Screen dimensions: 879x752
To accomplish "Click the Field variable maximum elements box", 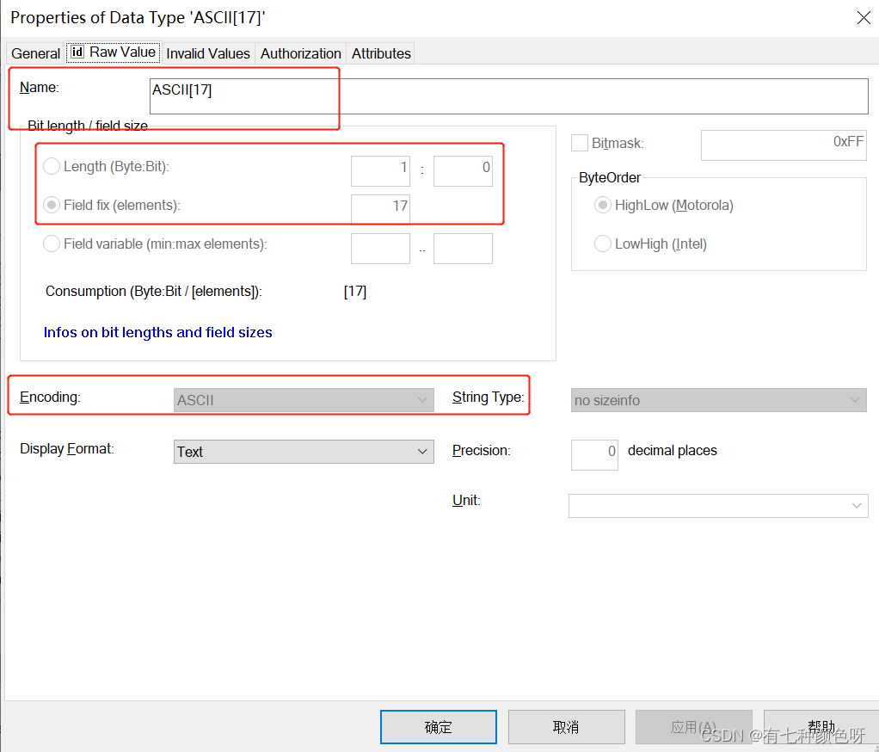I will [x=463, y=249].
